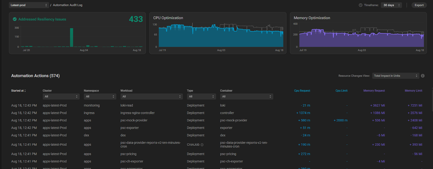
Task: Click the Memory Request column header
Action: coord(374,91)
